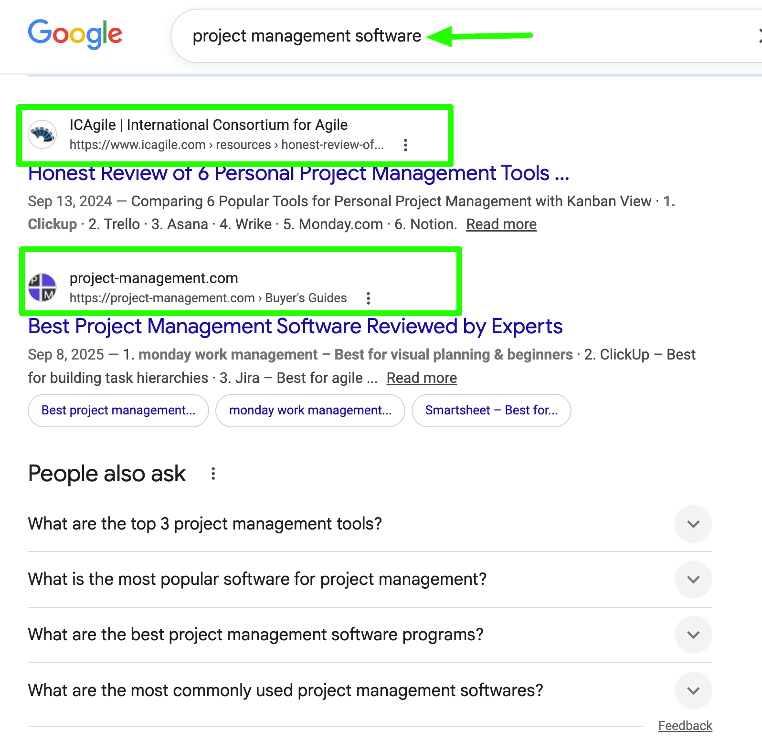Open "Best Project Management Software Reviewed by Experts"
Viewport: 762px width, 741px height.
pos(295,327)
